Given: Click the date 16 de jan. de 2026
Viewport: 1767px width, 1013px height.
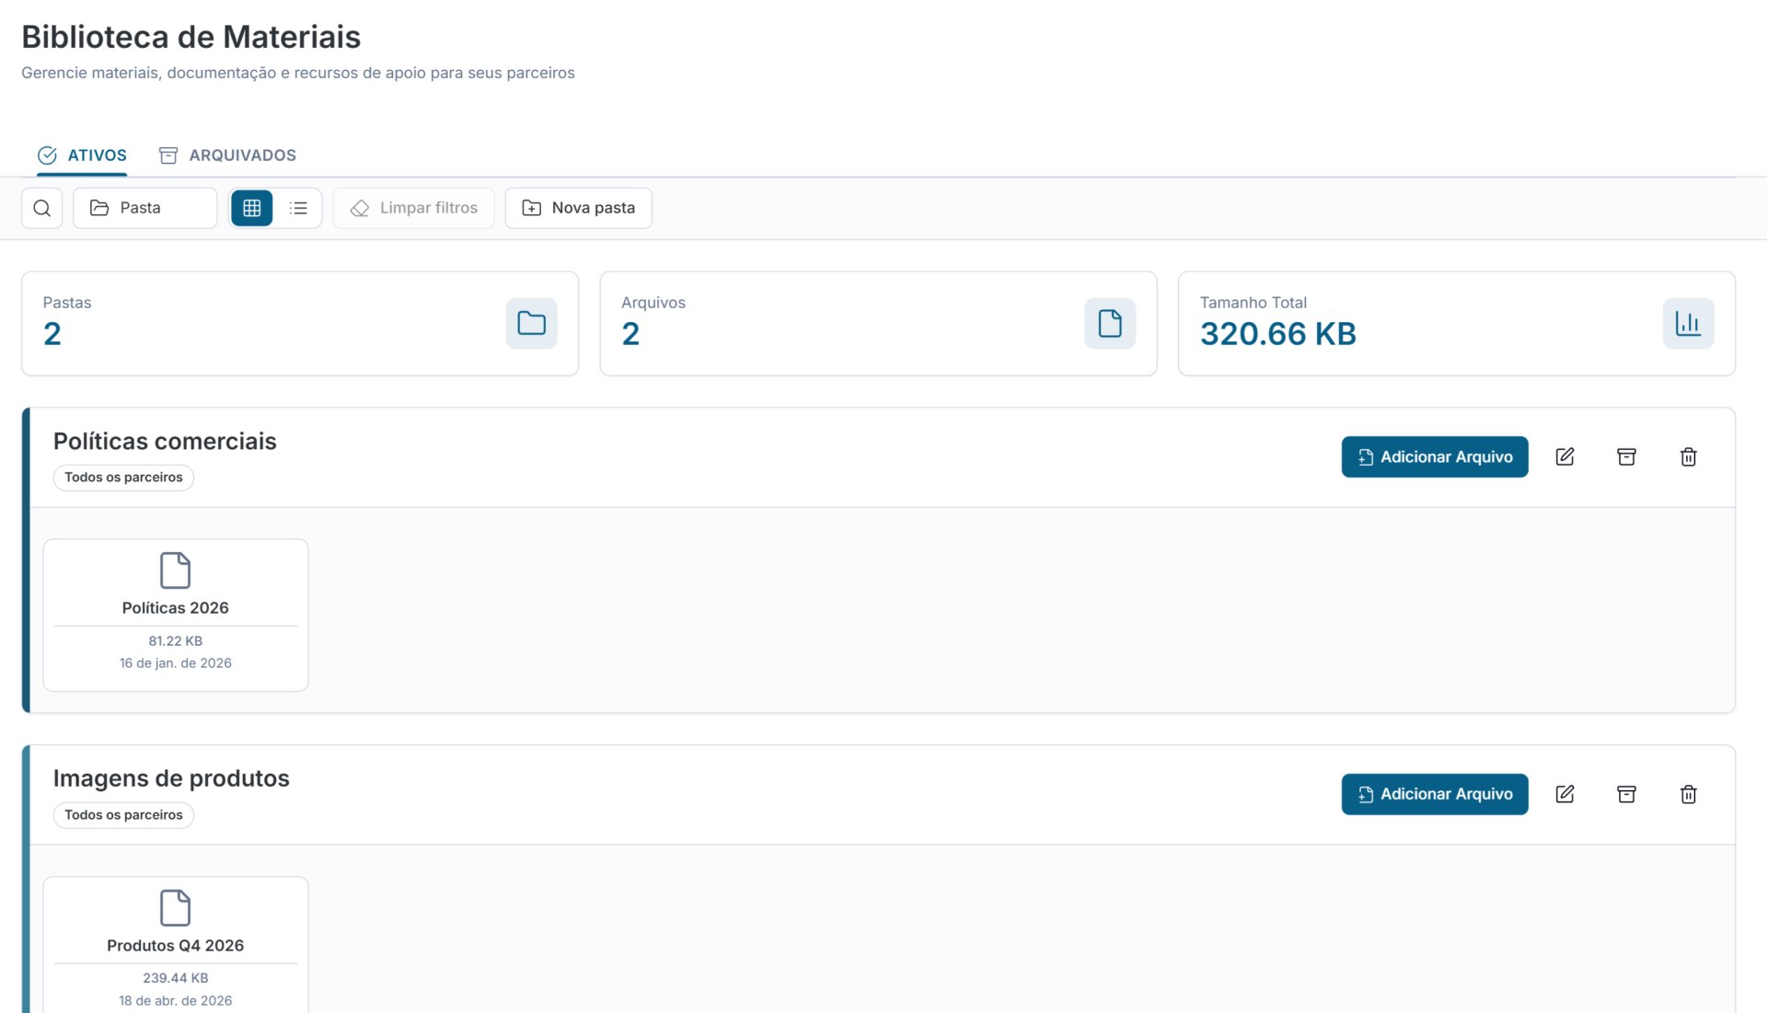Looking at the screenshot, I should [x=175, y=663].
